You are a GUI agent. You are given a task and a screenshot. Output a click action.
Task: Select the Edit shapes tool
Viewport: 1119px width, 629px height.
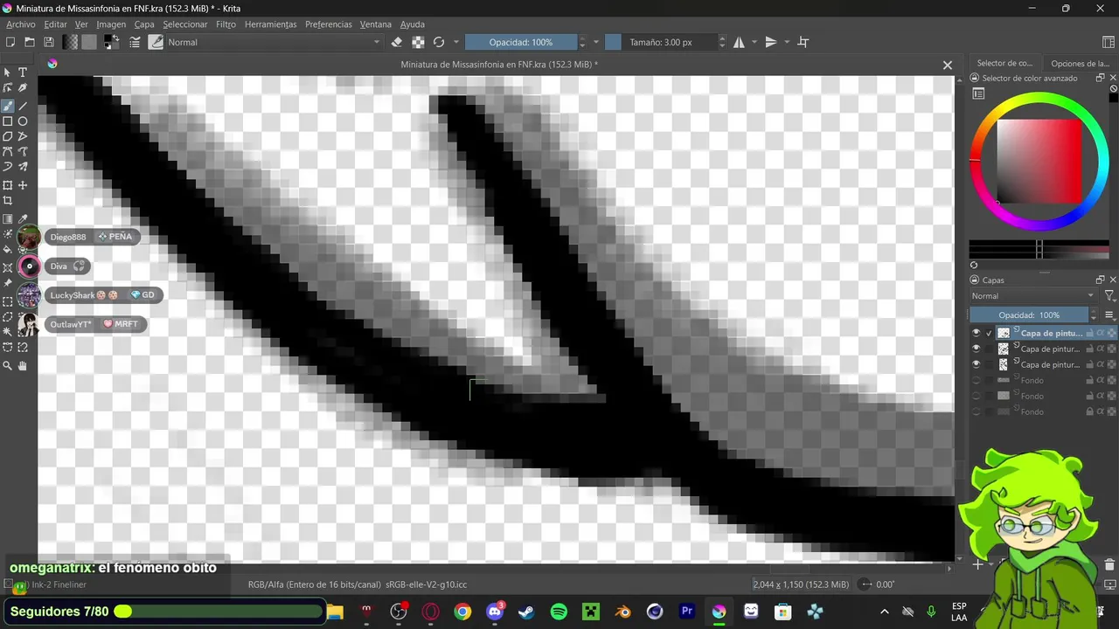(x=8, y=88)
